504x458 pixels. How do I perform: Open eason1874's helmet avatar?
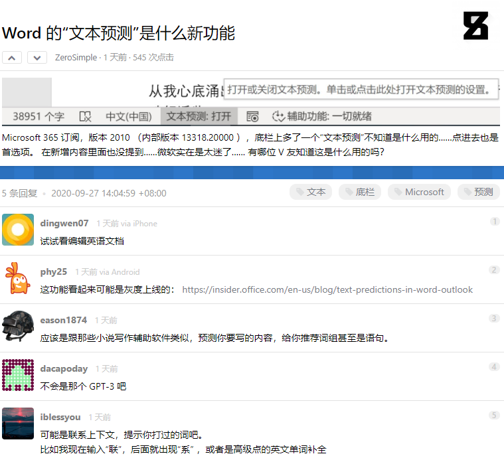pos(18,326)
